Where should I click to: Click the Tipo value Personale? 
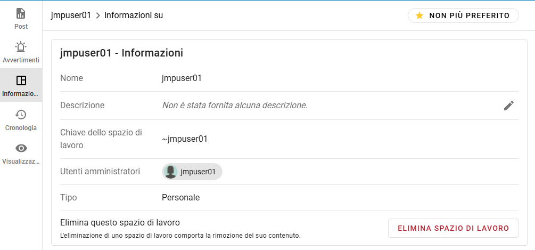pyautogui.click(x=180, y=197)
